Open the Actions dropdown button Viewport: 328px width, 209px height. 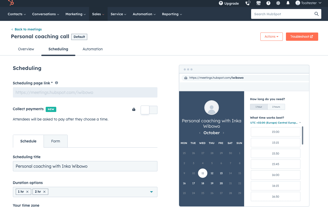click(x=271, y=37)
